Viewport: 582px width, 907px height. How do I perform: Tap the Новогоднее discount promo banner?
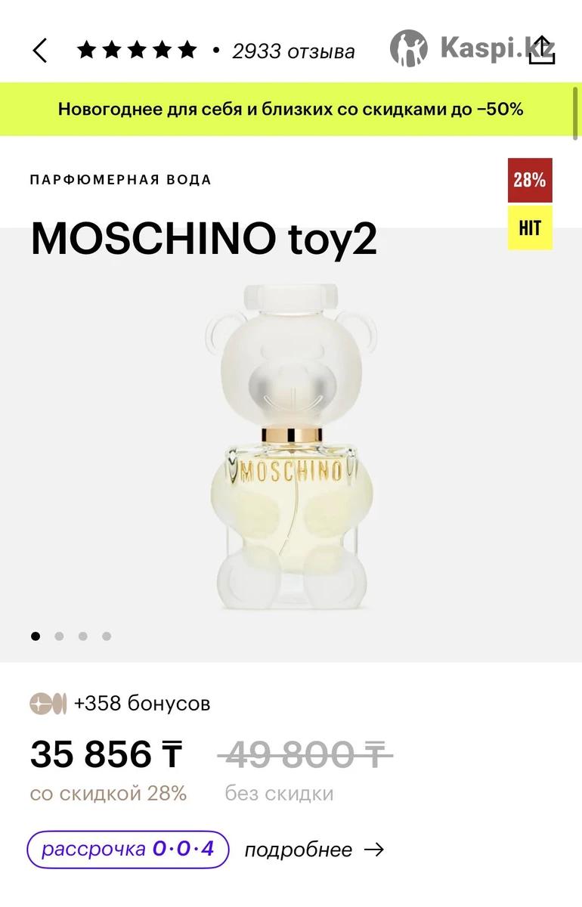click(x=291, y=109)
